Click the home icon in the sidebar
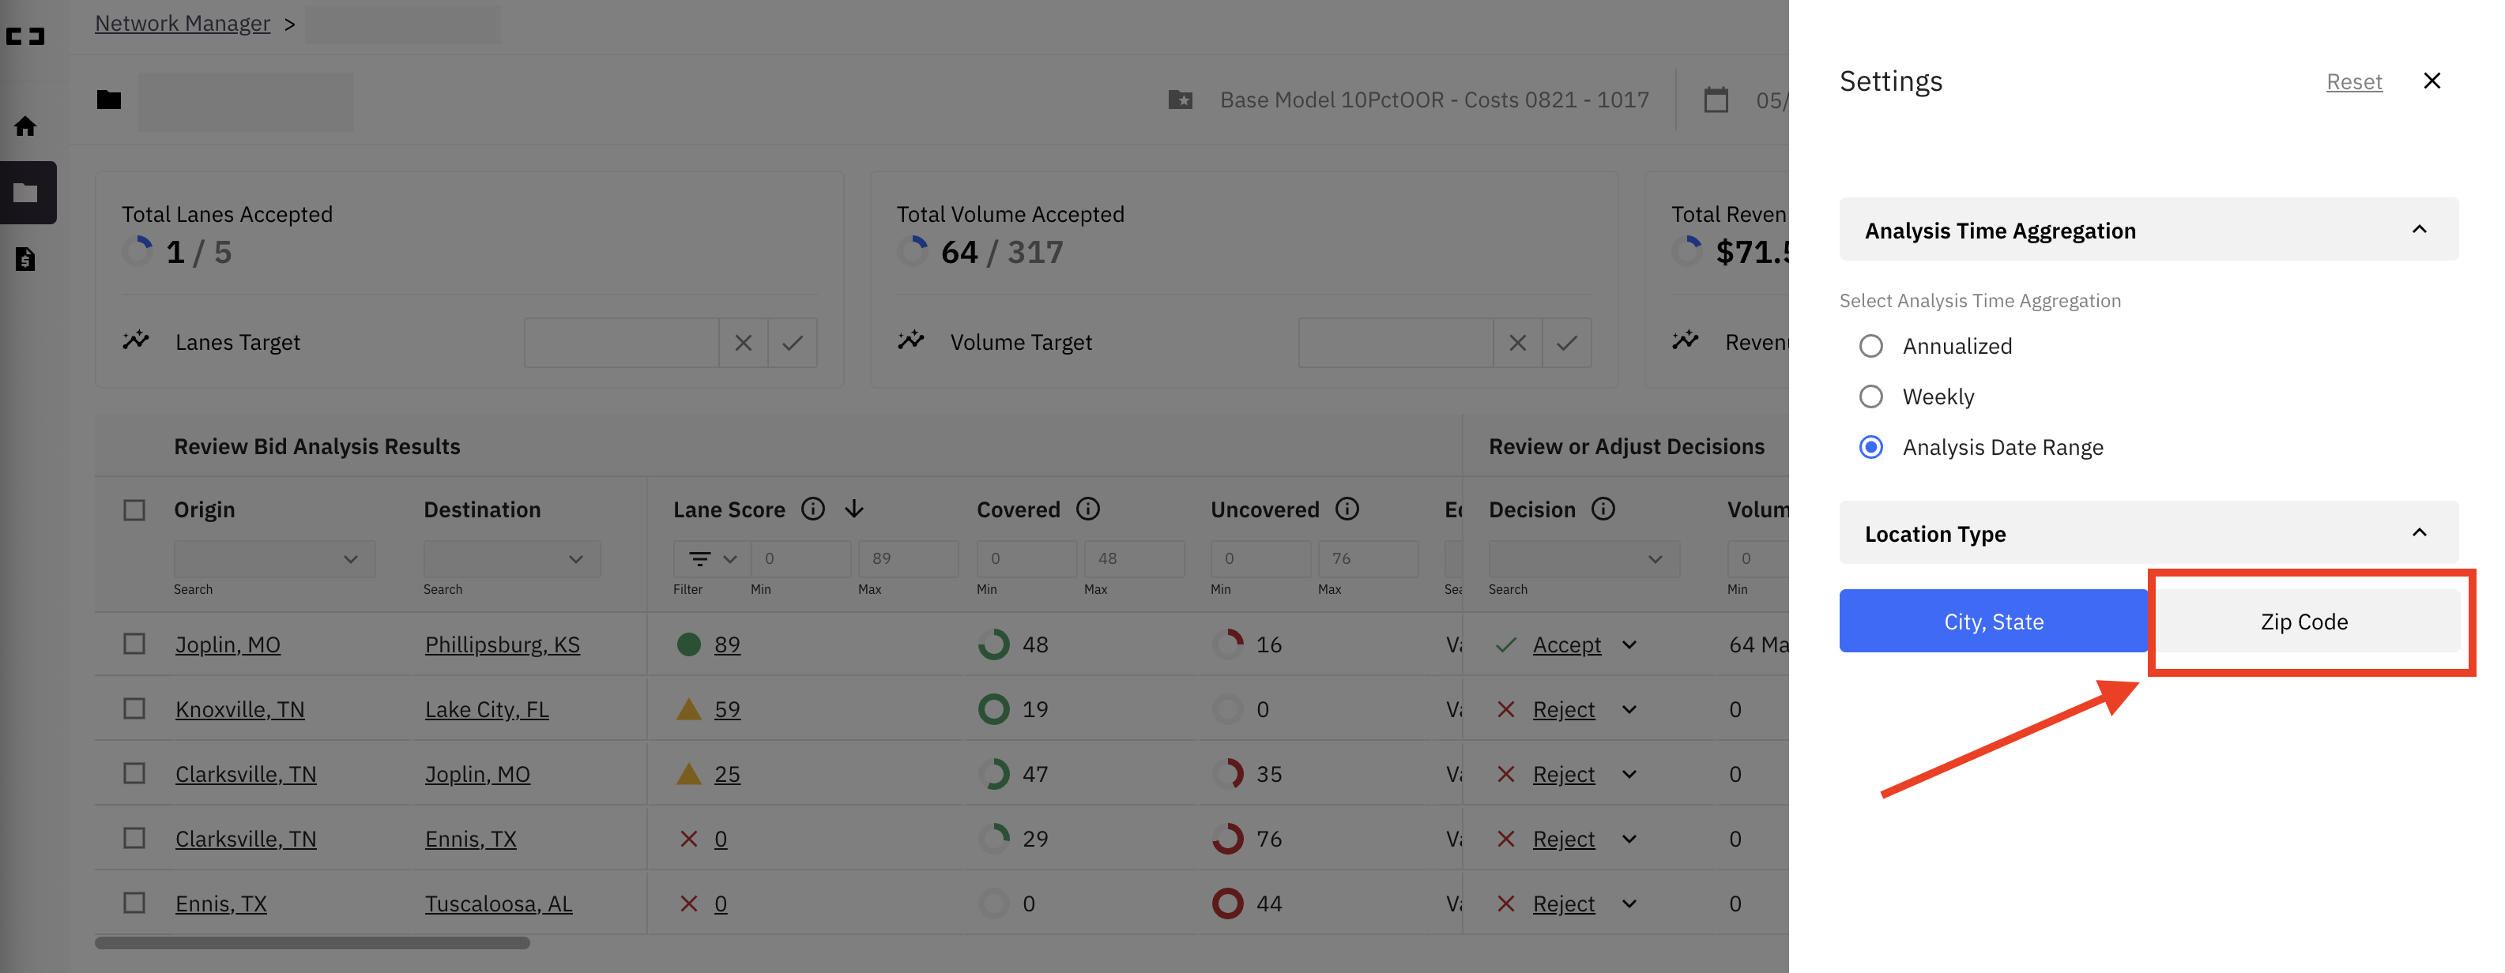Viewport: 2505px width, 973px height. [x=26, y=126]
